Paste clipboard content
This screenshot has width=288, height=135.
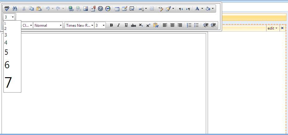pos(39,9)
